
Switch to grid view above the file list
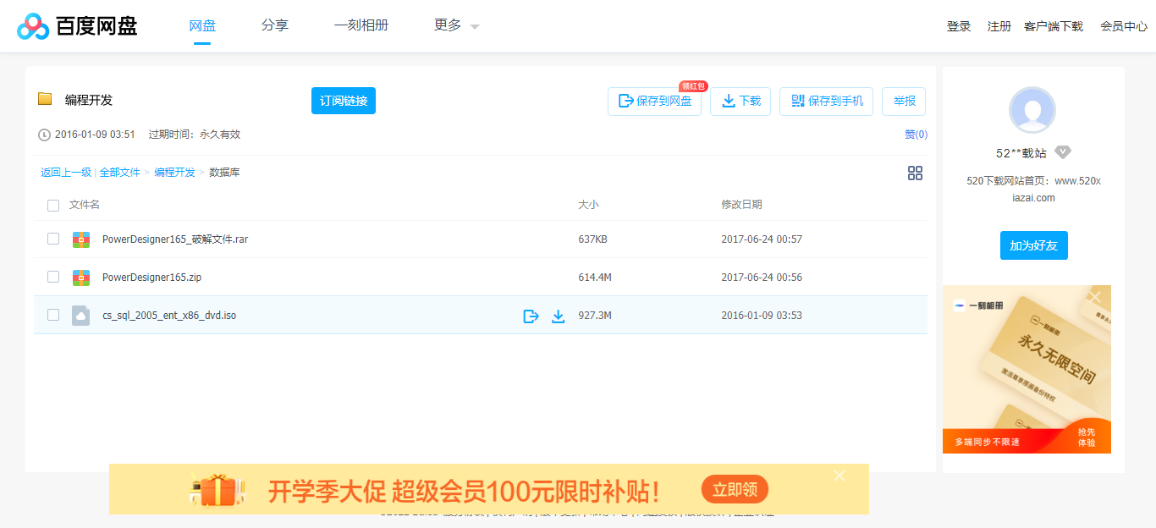[x=915, y=173]
